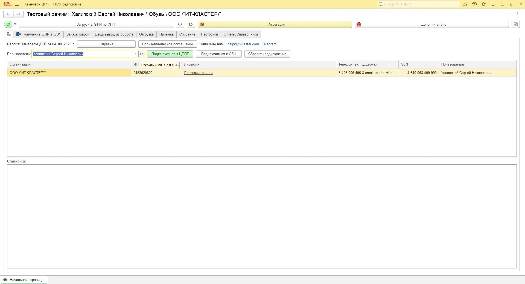
Task: Click the GLN column header
Action: click(x=419, y=64)
